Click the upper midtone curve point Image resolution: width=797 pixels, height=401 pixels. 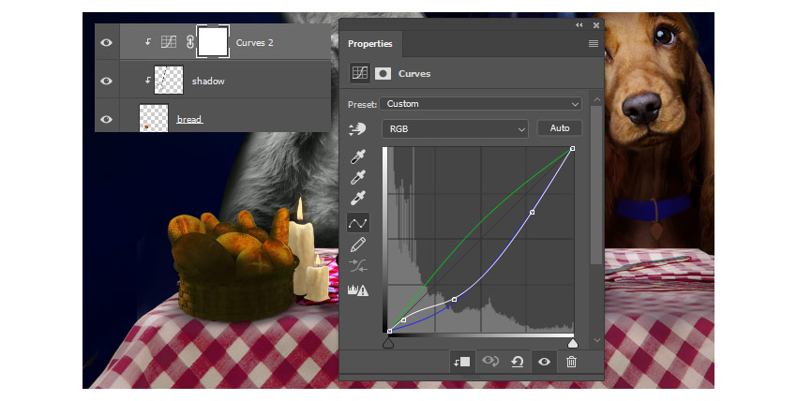pyautogui.click(x=533, y=212)
